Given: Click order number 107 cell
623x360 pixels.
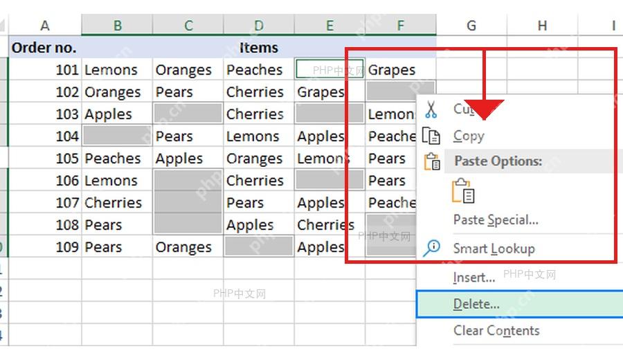Looking at the screenshot, I should pos(45,203).
